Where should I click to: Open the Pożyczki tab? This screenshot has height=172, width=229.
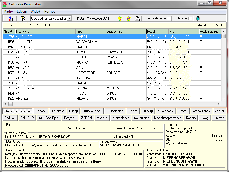coord(70,118)
